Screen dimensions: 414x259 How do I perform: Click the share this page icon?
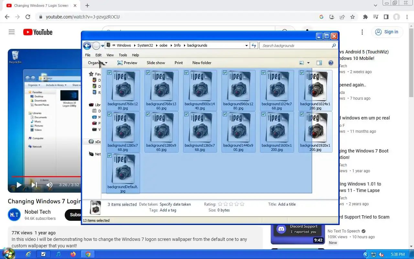coord(342,17)
